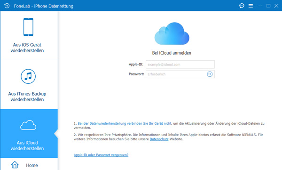Viewport: 282px width, 170px height.
Task: Click the large iCloud logo
Action: click(172, 33)
